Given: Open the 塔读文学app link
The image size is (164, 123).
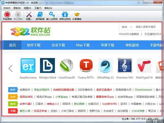Looking at the screenshot, I should click(x=44, y=97).
